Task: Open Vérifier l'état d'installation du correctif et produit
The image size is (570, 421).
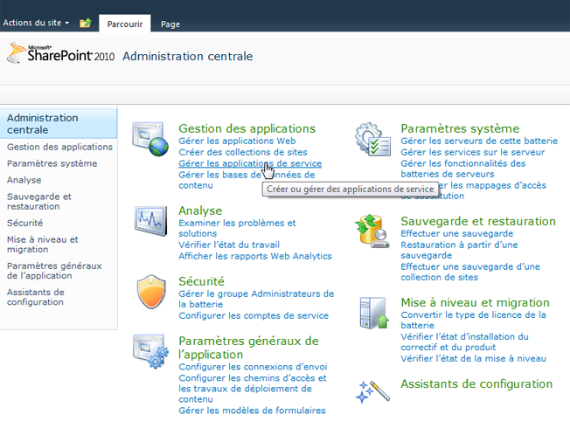Action: 464,342
